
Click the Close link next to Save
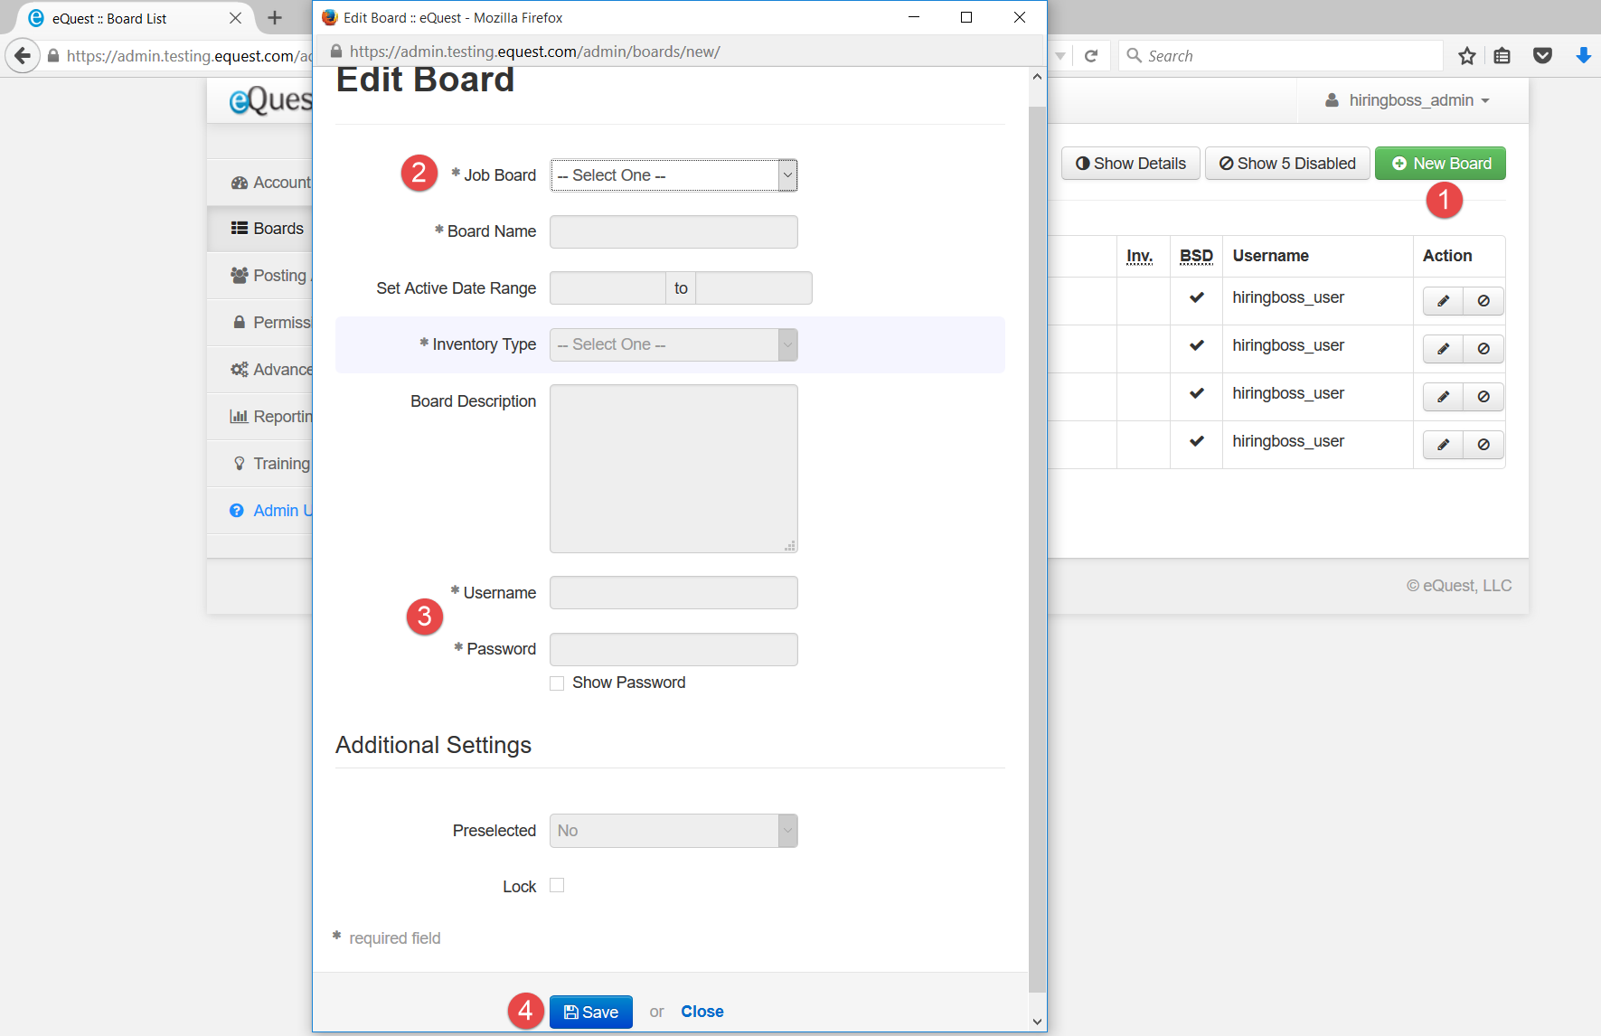[702, 1012]
